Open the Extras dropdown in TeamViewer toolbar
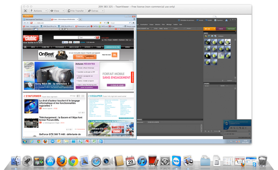The width and height of the screenshot is (278, 170). pos(95,11)
